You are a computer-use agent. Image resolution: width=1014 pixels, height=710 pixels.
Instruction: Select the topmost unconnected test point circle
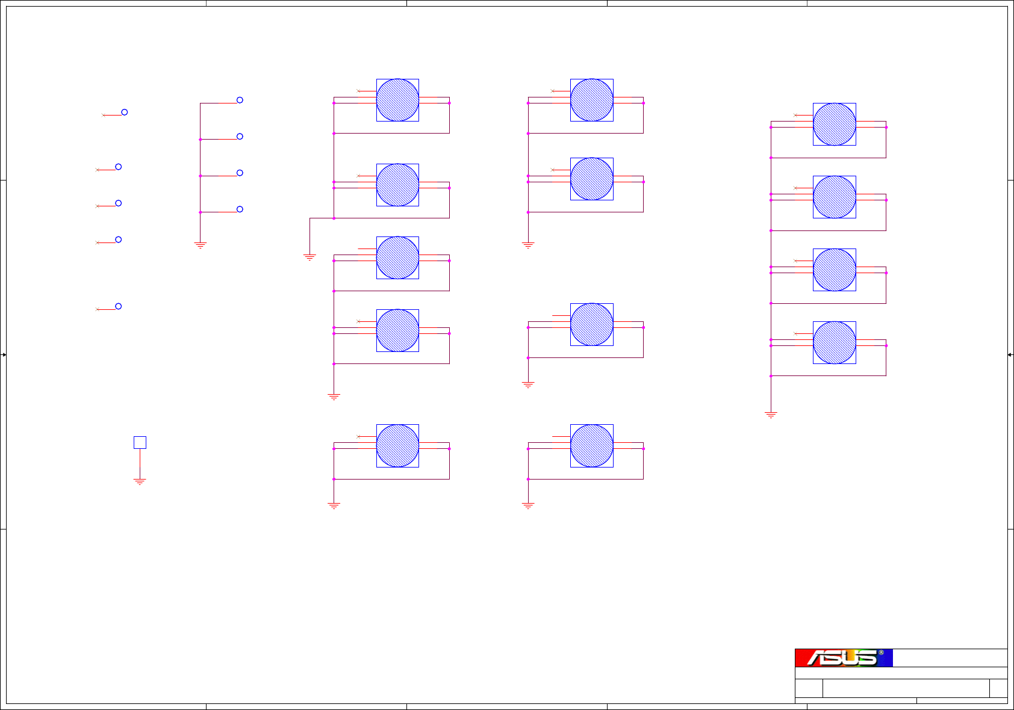125,112
